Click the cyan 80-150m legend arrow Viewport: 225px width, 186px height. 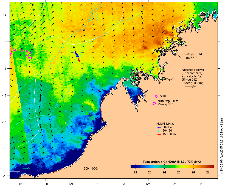(x=159, y=131)
